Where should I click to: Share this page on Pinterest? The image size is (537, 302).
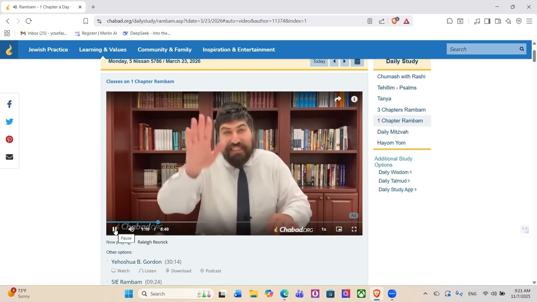[x=9, y=140]
